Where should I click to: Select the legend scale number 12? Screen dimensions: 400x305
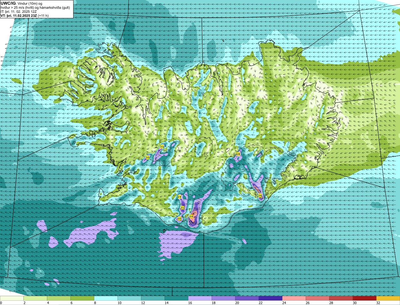142,303
